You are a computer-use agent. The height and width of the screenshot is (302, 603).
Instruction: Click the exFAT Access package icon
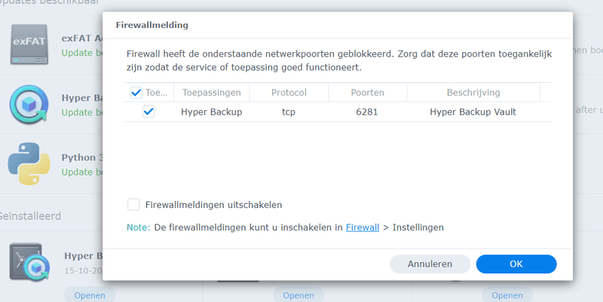(x=29, y=44)
